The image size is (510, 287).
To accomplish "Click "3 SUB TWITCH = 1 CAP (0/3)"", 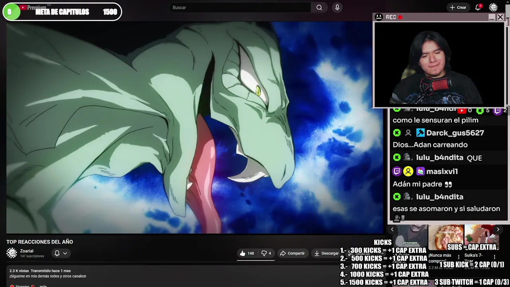I will [472, 282].
